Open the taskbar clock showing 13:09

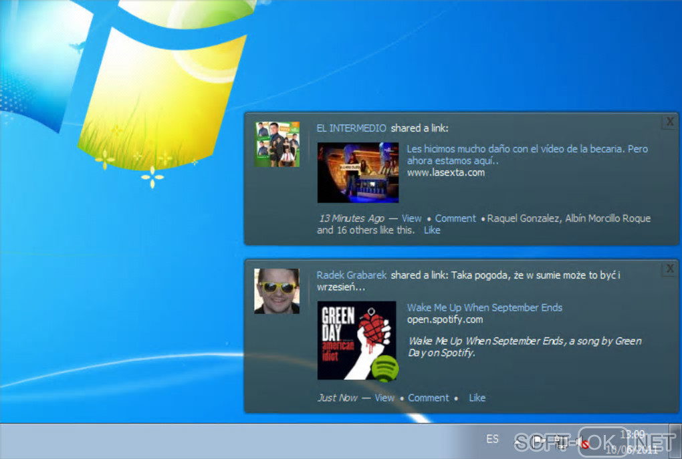point(632,442)
